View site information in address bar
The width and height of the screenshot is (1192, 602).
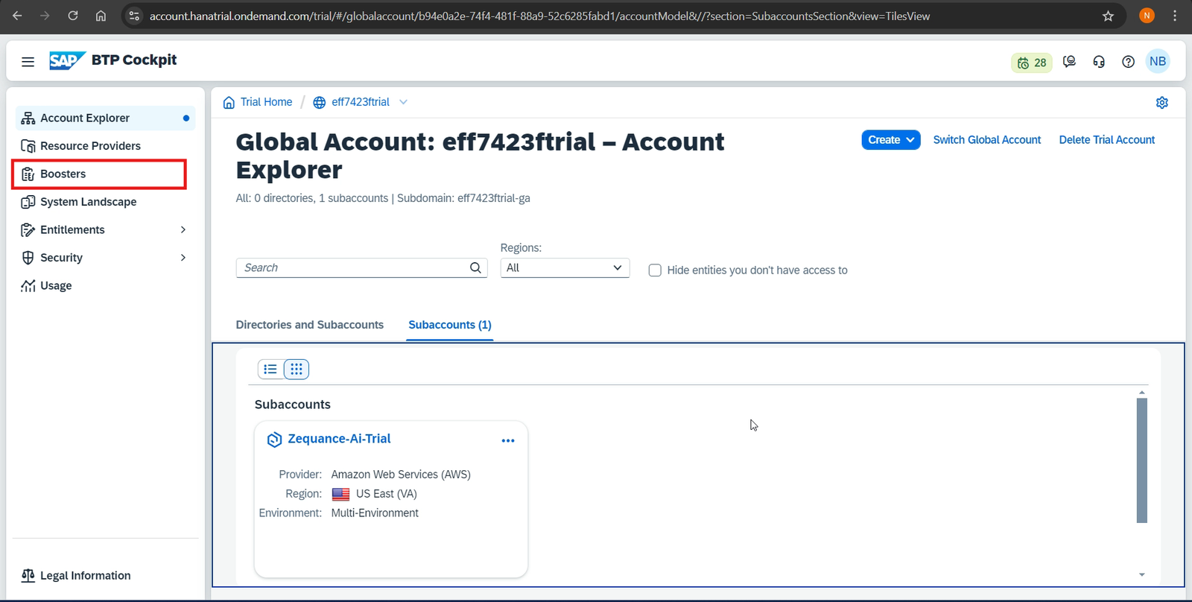click(x=134, y=16)
